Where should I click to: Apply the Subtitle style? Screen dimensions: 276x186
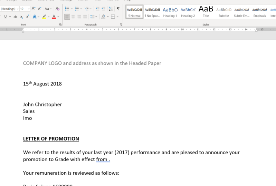[x=224, y=12]
